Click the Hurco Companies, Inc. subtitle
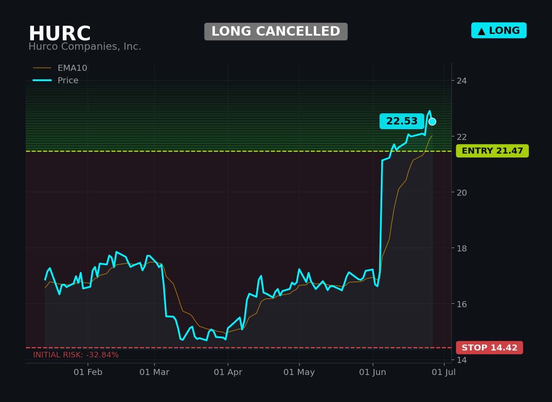The width and height of the screenshot is (552, 402). click(x=85, y=47)
